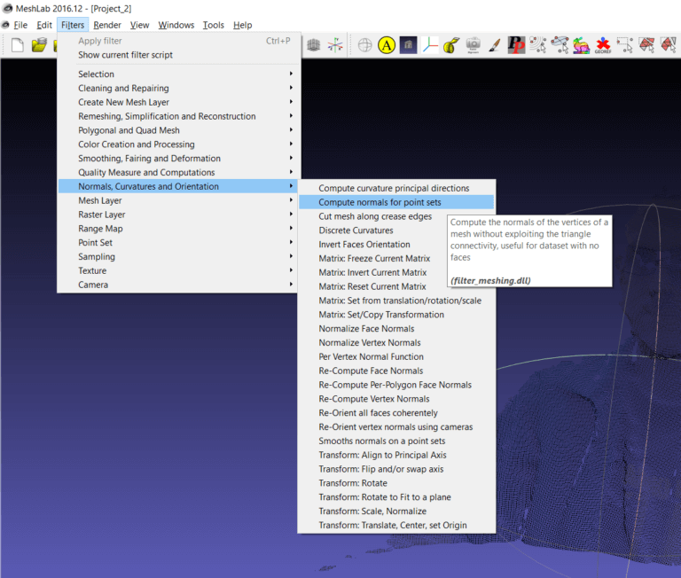Open the Render menu
681x578 pixels.
[107, 25]
